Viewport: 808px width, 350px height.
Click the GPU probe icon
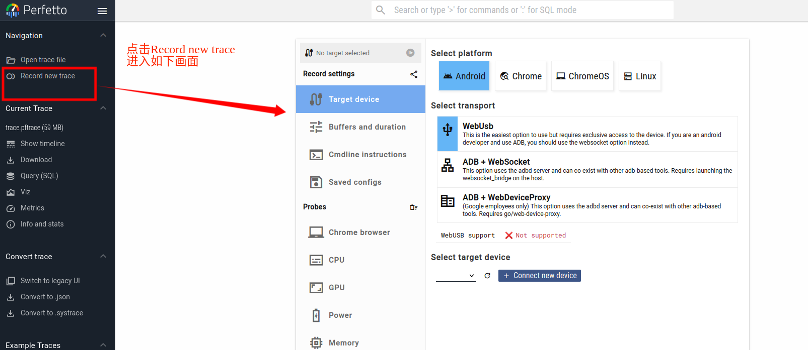click(316, 288)
